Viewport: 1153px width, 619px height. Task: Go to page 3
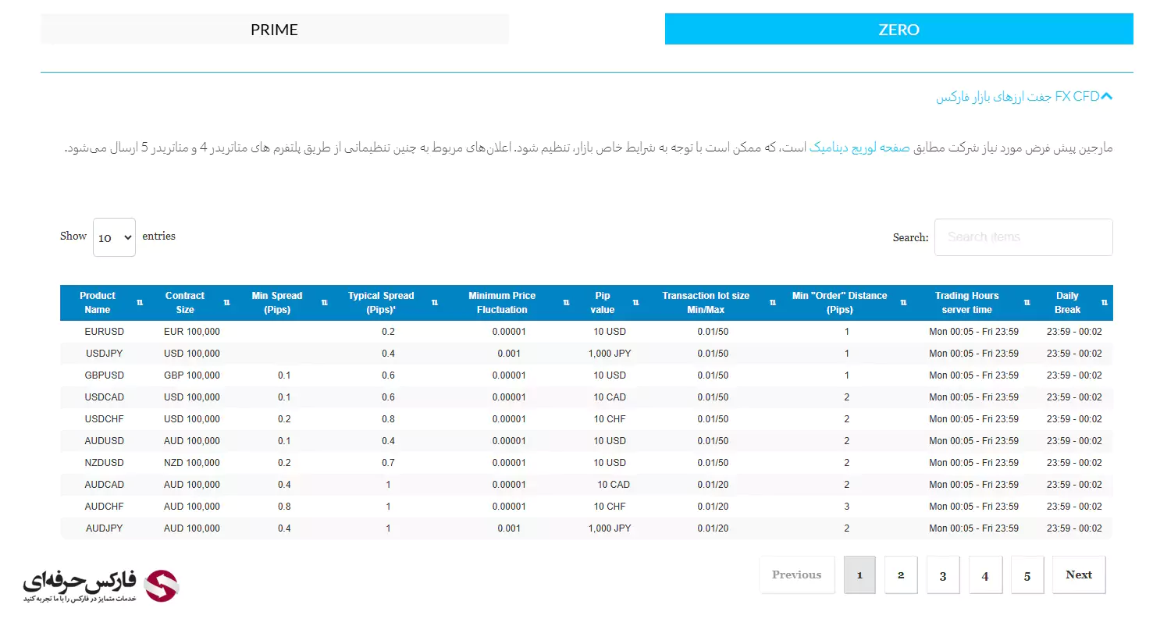[x=943, y=575]
